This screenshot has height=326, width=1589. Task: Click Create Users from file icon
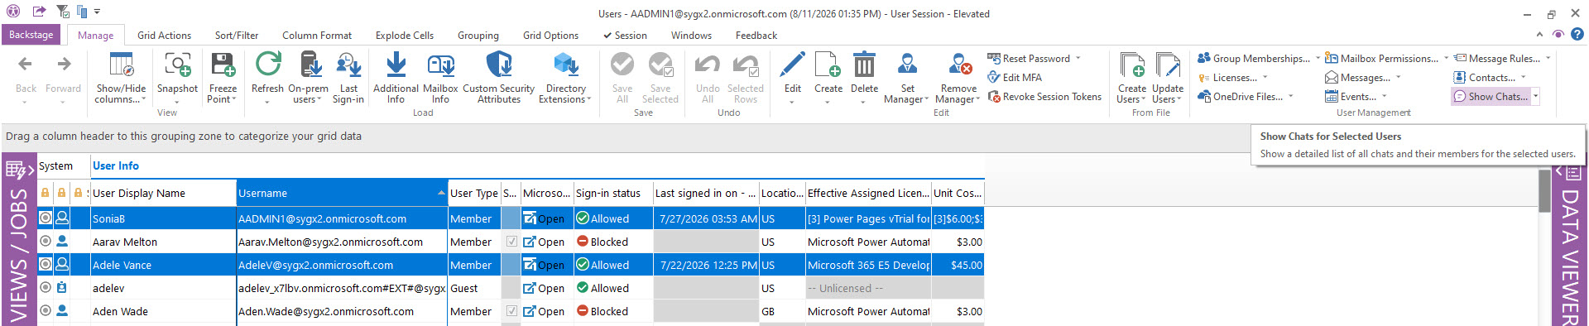[x=1131, y=65]
